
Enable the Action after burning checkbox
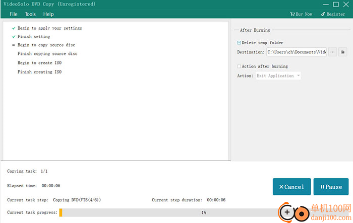239,66
